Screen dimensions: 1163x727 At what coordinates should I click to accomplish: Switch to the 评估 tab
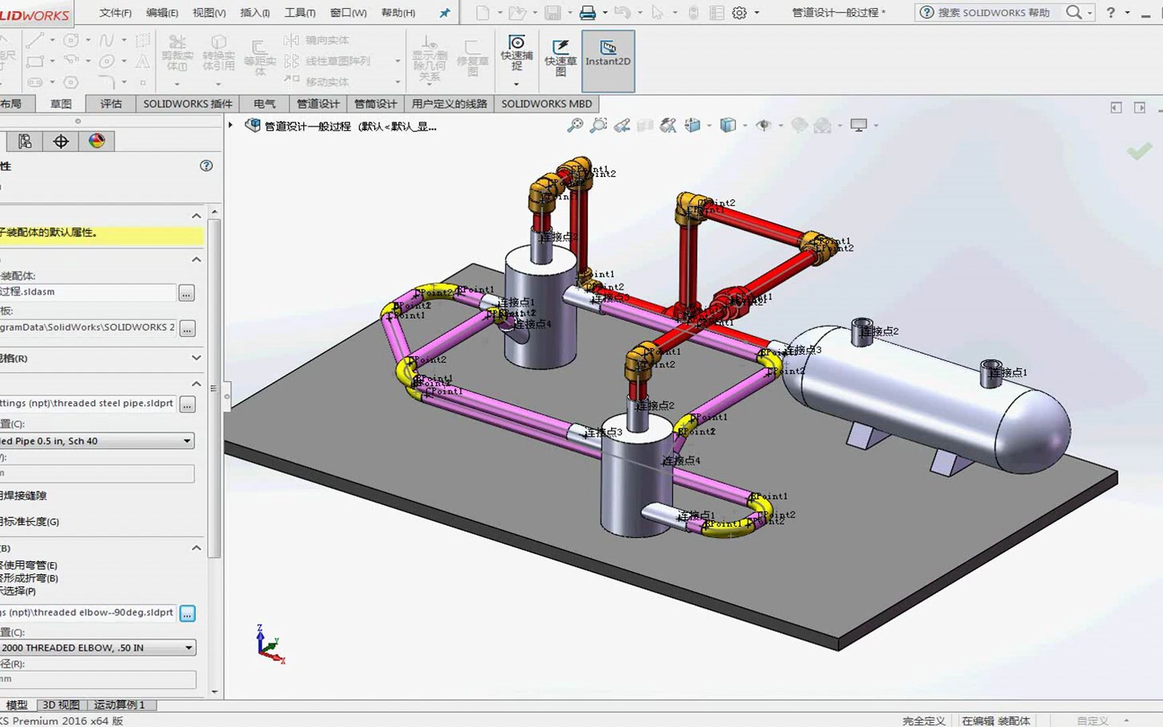pos(111,104)
